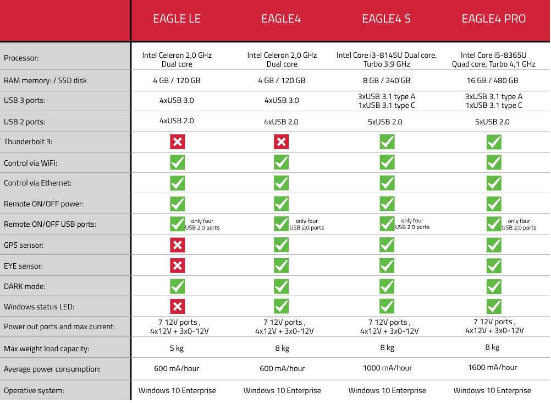Click the EAGLE LE Control via WiFi checkmark

pos(178,162)
